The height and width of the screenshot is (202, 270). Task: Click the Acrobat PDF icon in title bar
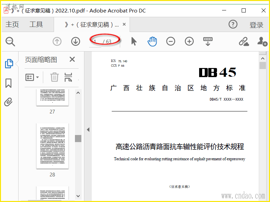[x=6, y=10]
